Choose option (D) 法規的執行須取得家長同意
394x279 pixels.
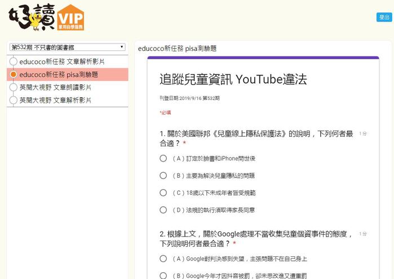[x=163, y=210]
